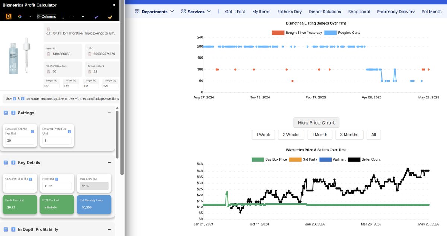Copy the UPC using its copy icon
Image resolution: width=447 pixels, height=236 pixels.
(x=89, y=54)
